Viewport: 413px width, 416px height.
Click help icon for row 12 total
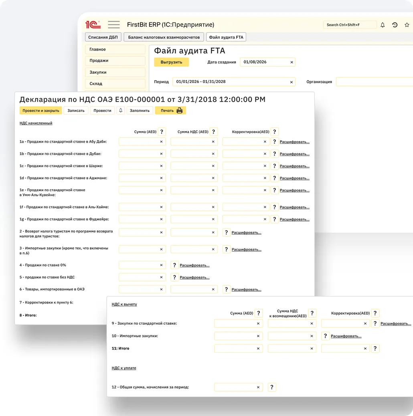[272, 387]
